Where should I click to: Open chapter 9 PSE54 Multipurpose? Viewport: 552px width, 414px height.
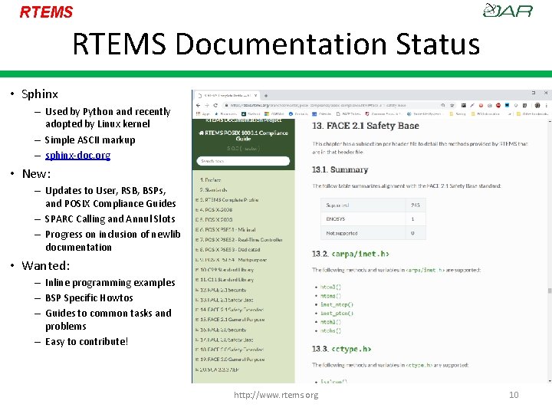[x=233, y=260]
